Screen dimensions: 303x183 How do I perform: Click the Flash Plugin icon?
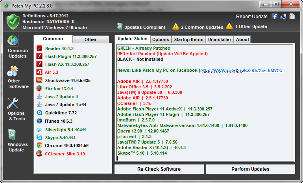coord(39,56)
